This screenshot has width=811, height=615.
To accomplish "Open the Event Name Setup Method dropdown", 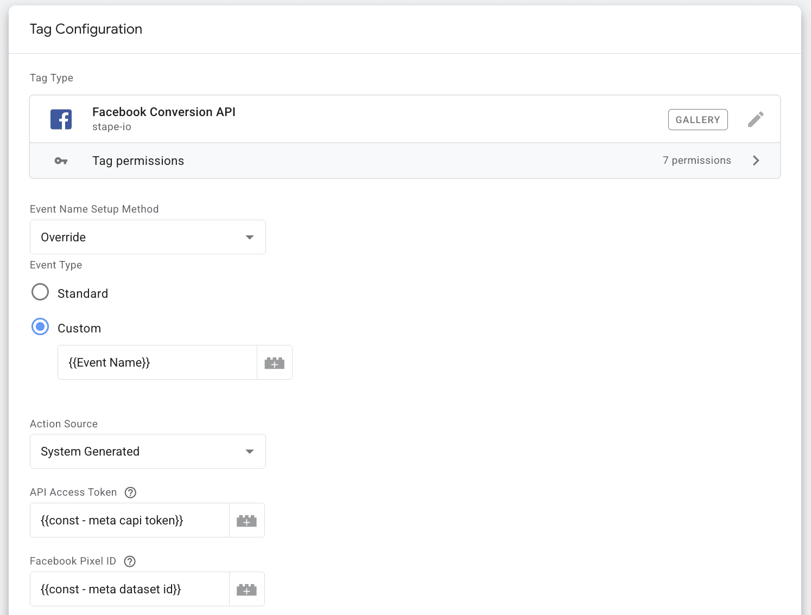I will click(147, 237).
